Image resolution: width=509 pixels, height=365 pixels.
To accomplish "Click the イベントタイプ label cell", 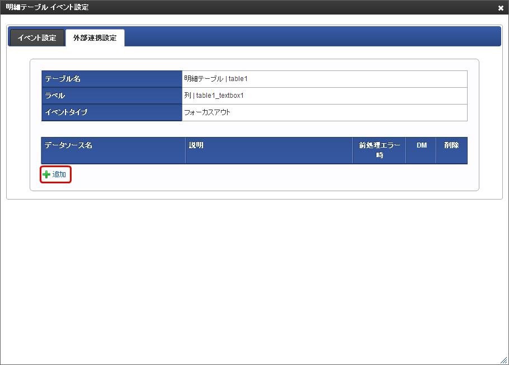I will coord(112,112).
